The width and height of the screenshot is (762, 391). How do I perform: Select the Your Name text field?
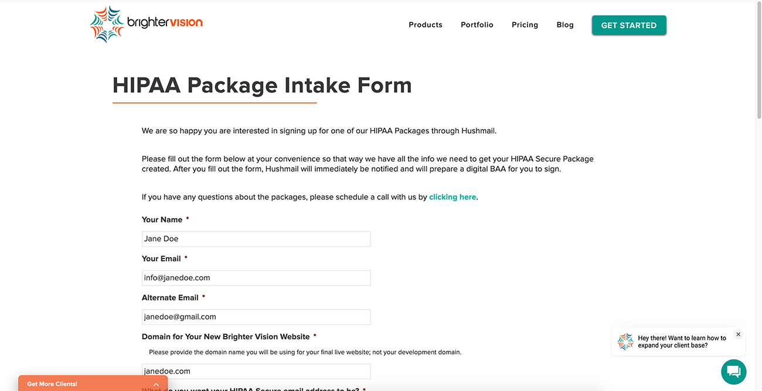(256, 239)
